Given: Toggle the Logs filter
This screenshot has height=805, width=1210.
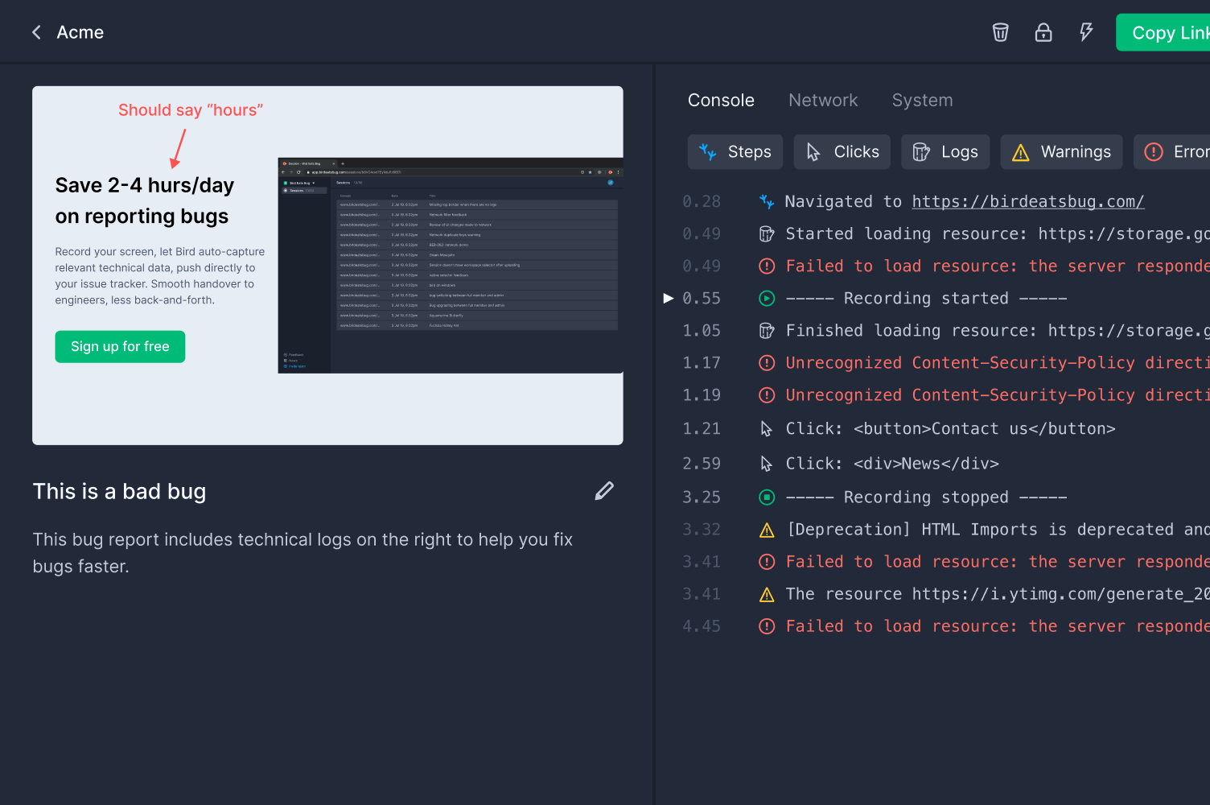Looking at the screenshot, I should 945,152.
